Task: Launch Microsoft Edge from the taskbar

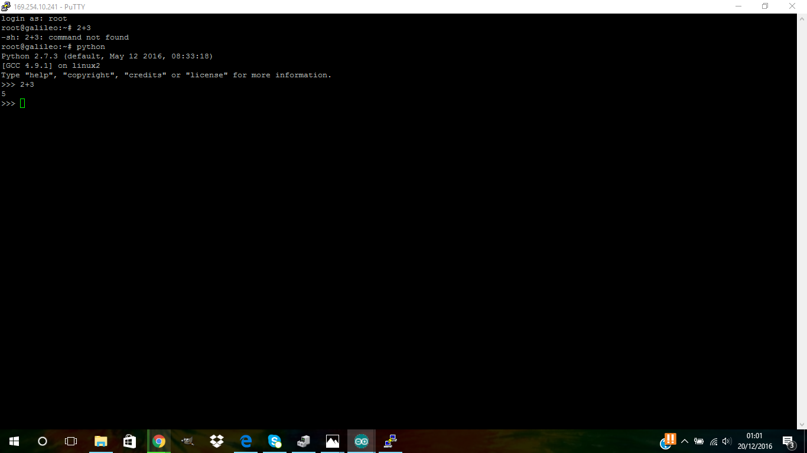Action: (246, 441)
